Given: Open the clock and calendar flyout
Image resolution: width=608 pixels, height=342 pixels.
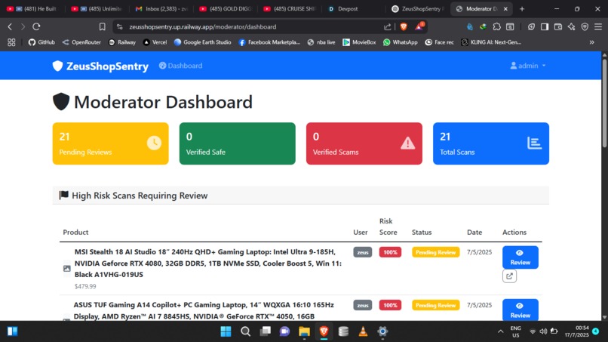Looking at the screenshot, I should point(576,331).
